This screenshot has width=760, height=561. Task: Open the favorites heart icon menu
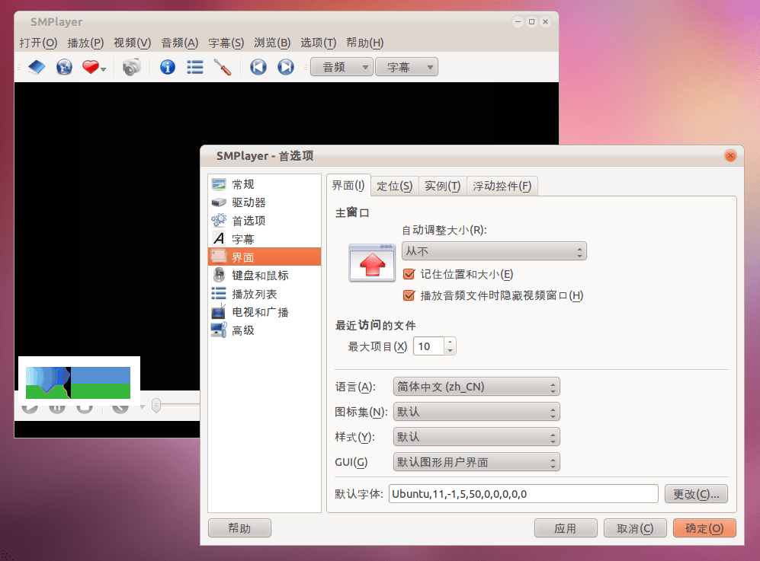pyautogui.click(x=94, y=67)
